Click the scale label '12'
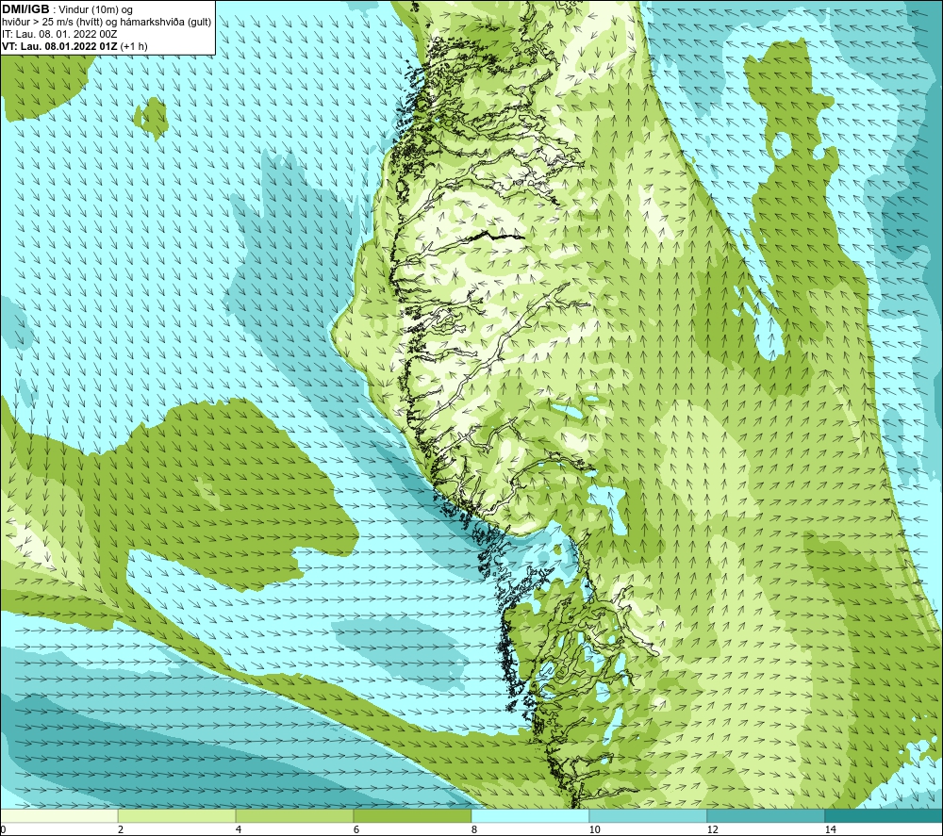This screenshot has width=943, height=836. click(x=713, y=829)
